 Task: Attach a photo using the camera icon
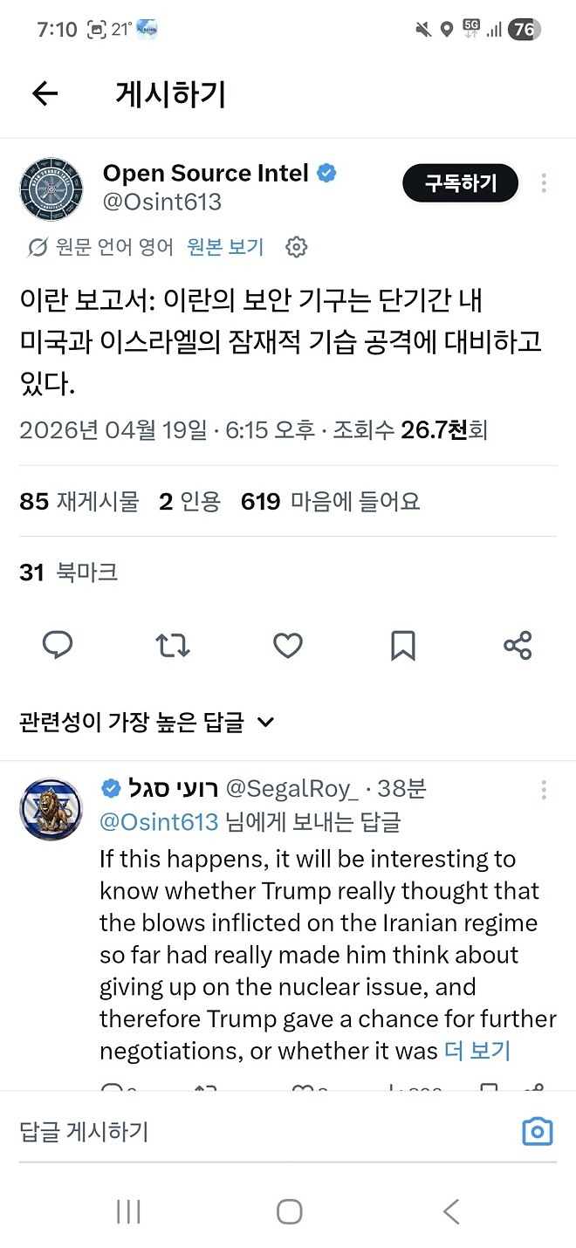click(x=538, y=1131)
